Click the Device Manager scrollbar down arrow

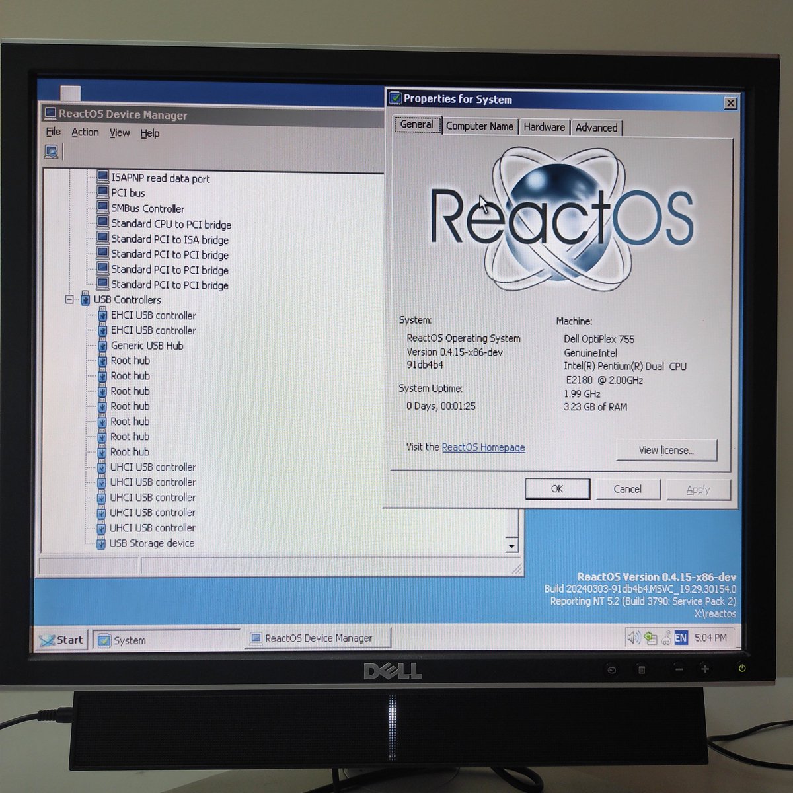[x=511, y=545]
